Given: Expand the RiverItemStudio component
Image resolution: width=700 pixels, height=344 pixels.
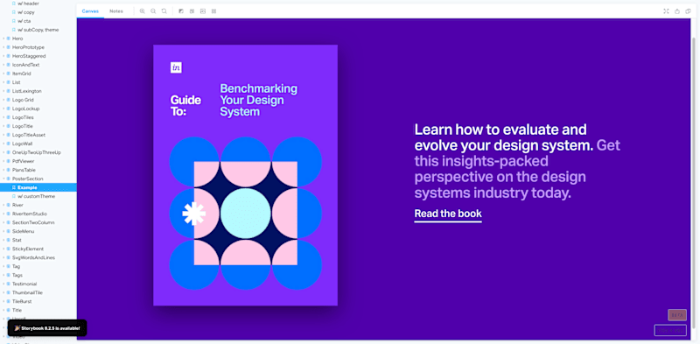Looking at the screenshot, I should pyautogui.click(x=3, y=214).
